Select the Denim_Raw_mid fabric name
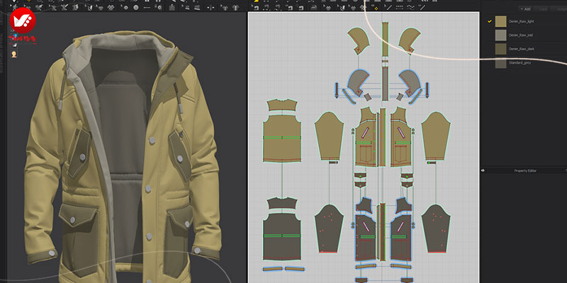This screenshot has height=283, width=567. [x=520, y=35]
